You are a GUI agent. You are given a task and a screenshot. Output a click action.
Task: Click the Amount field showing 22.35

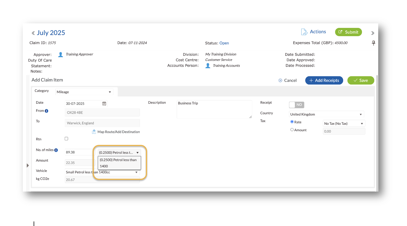80,163
